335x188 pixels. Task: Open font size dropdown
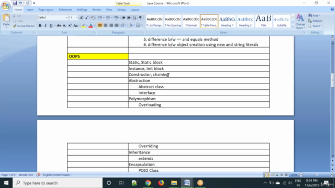coord(77,18)
